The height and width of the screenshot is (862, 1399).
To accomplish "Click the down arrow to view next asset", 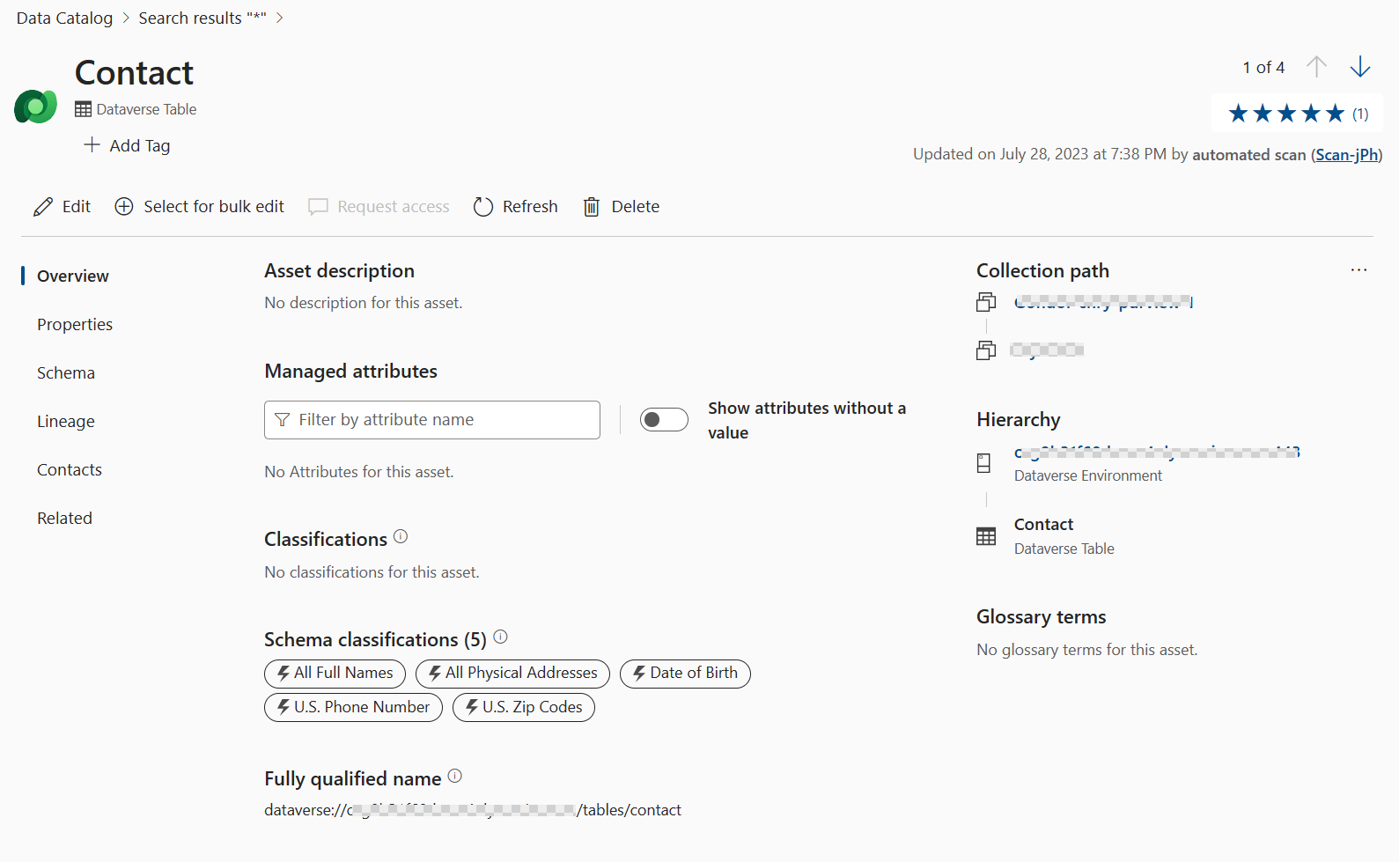I will [1360, 66].
